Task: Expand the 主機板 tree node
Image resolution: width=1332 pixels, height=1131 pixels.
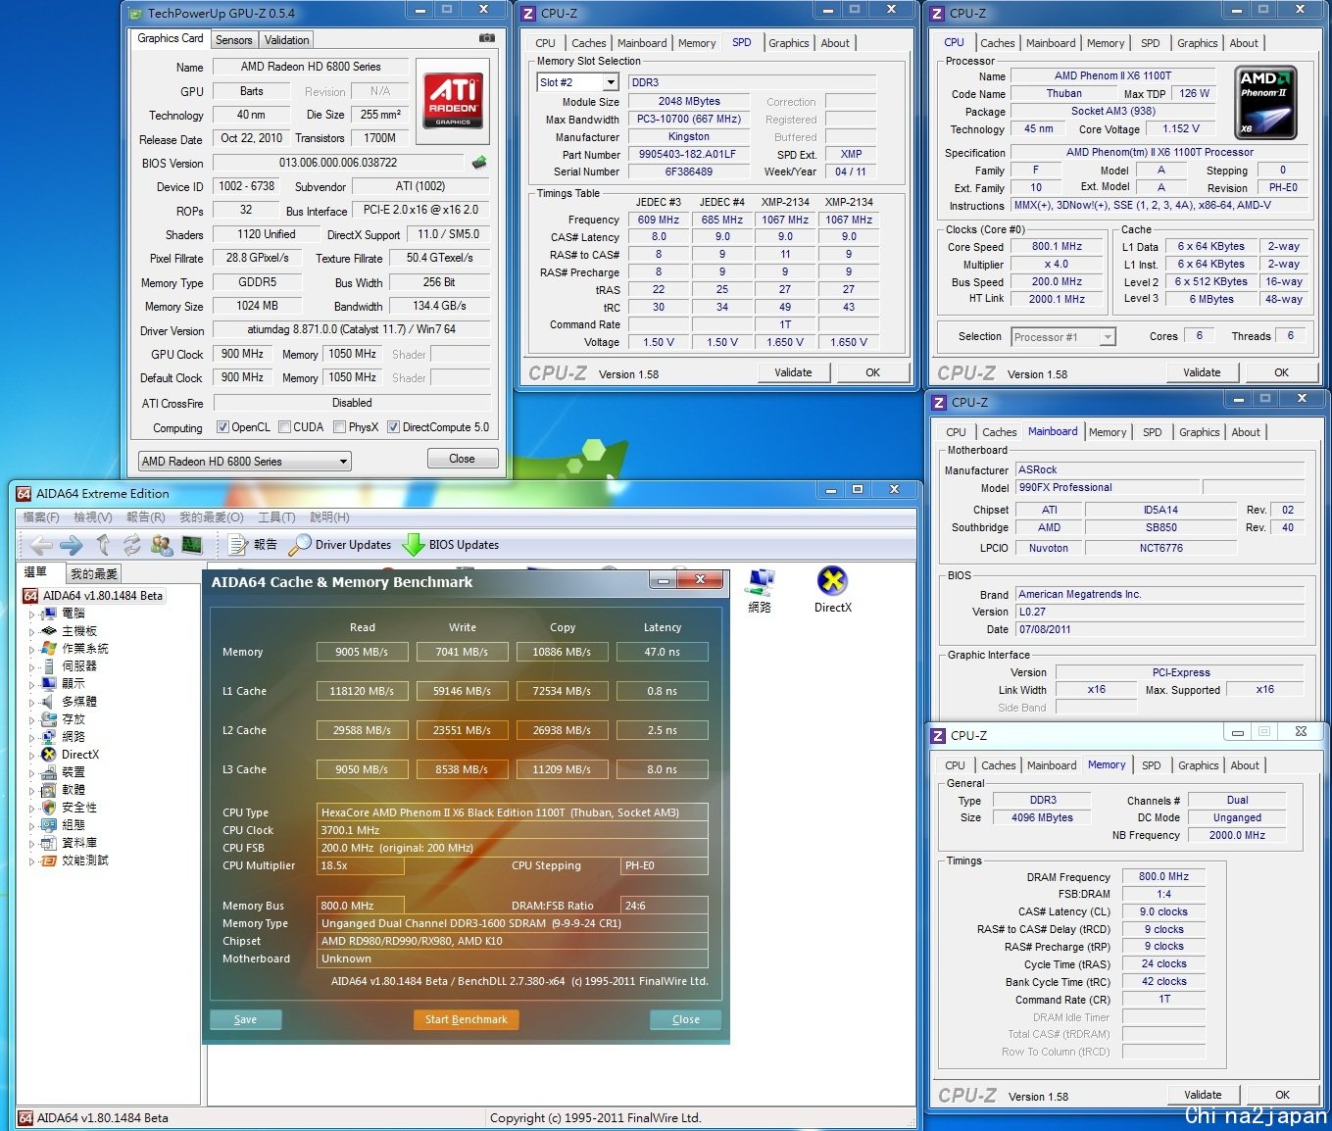Action: tap(31, 632)
